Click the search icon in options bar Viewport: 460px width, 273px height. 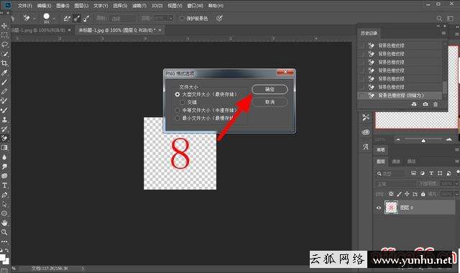click(439, 19)
